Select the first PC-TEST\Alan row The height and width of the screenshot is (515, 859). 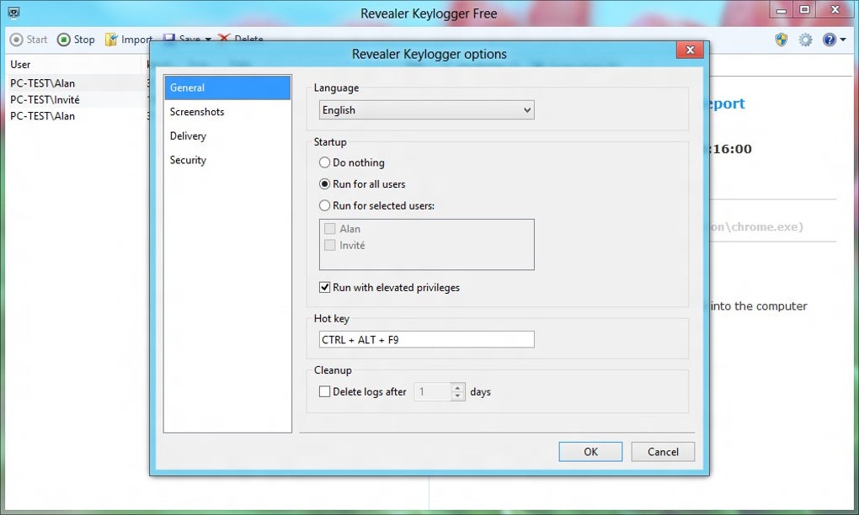77,83
